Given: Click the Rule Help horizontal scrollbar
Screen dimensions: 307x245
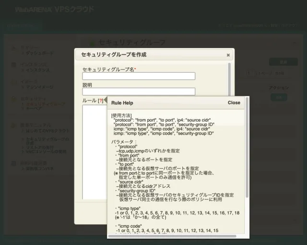Looking at the screenshot, I should (x=174, y=236).
